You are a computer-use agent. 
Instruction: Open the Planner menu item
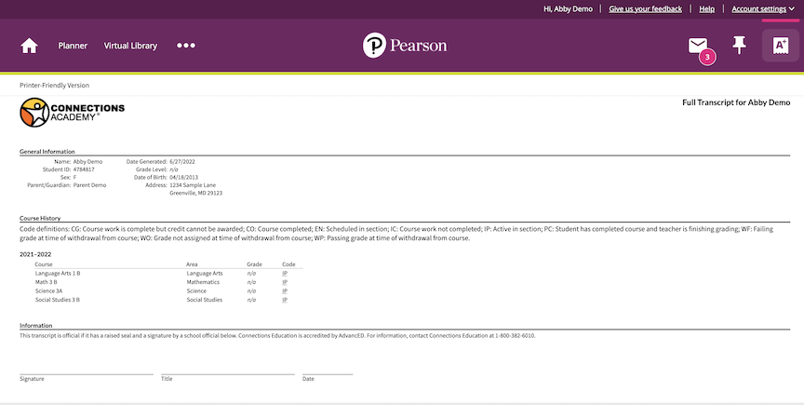click(x=73, y=46)
